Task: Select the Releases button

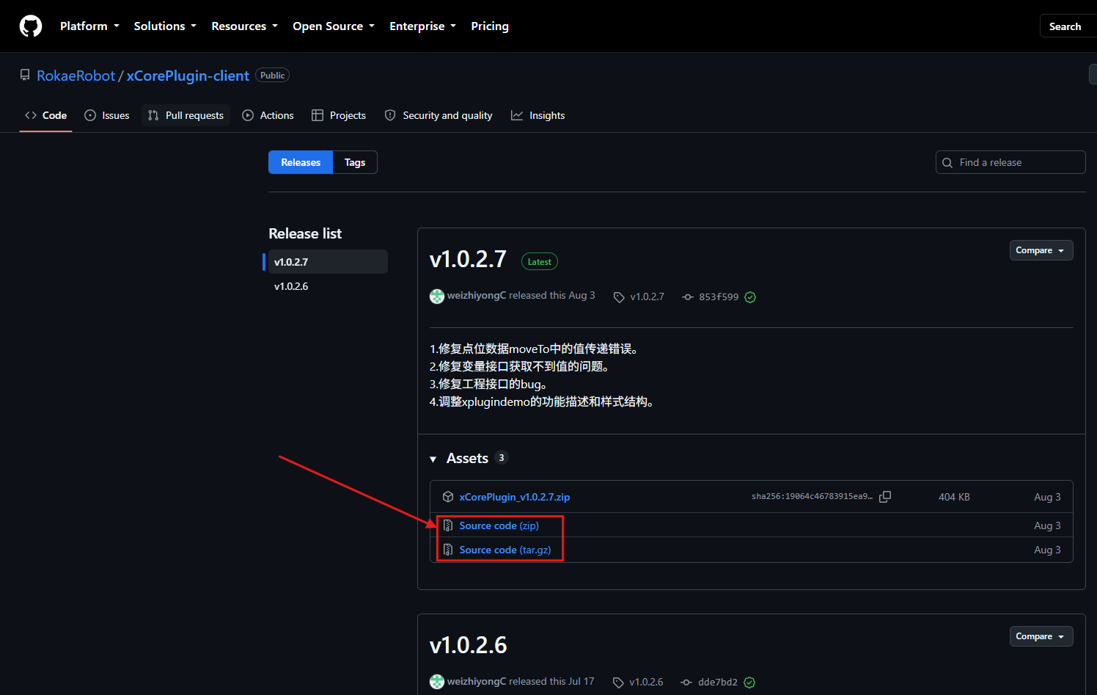Action: click(301, 162)
